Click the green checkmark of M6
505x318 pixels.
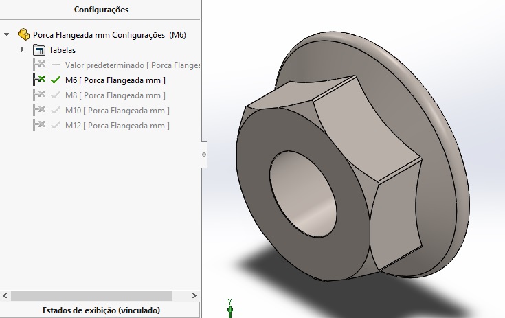[56, 80]
